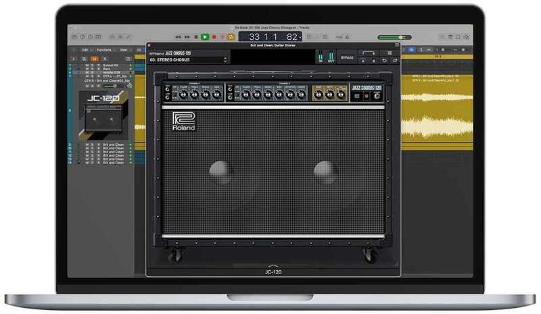This screenshot has height=314, width=541.
Task: Click the Rewind transport button
Action: (x=178, y=36)
